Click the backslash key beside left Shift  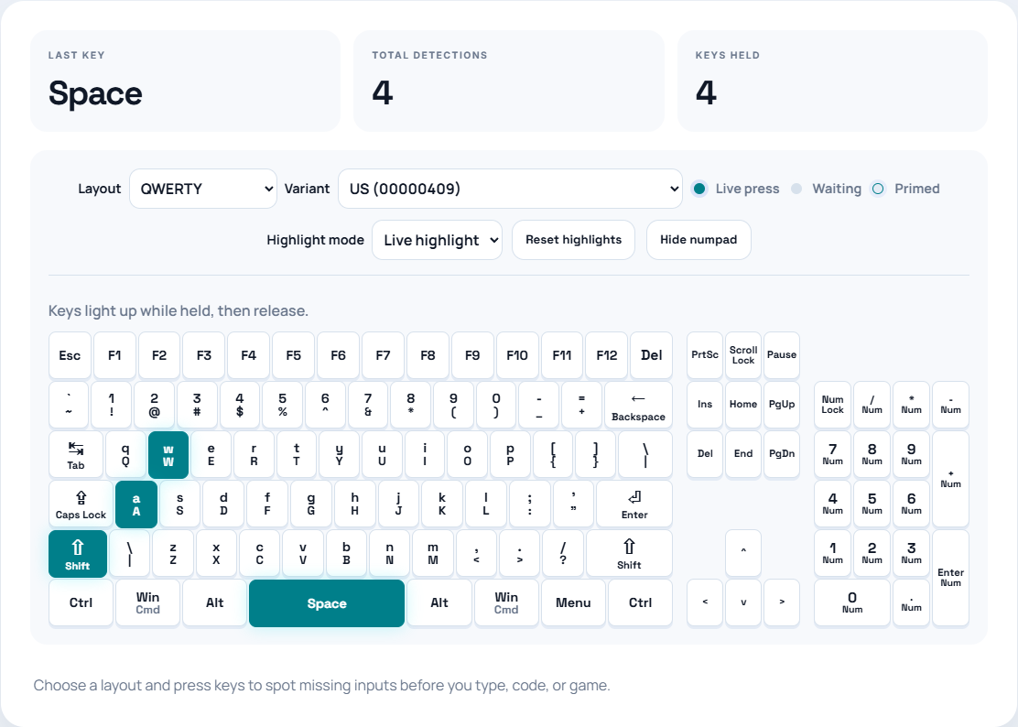point(130,554)
